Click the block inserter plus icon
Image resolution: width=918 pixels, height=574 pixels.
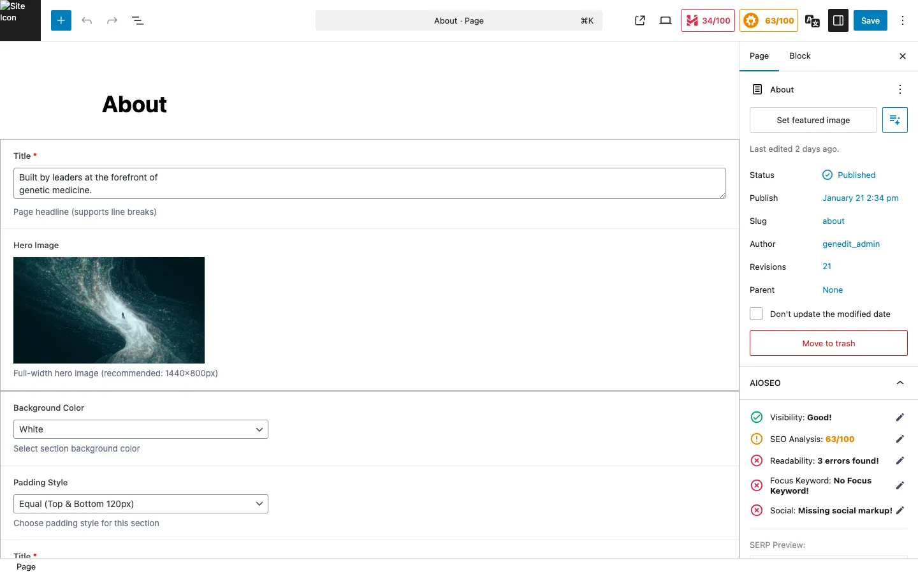[x=61, y=20]
